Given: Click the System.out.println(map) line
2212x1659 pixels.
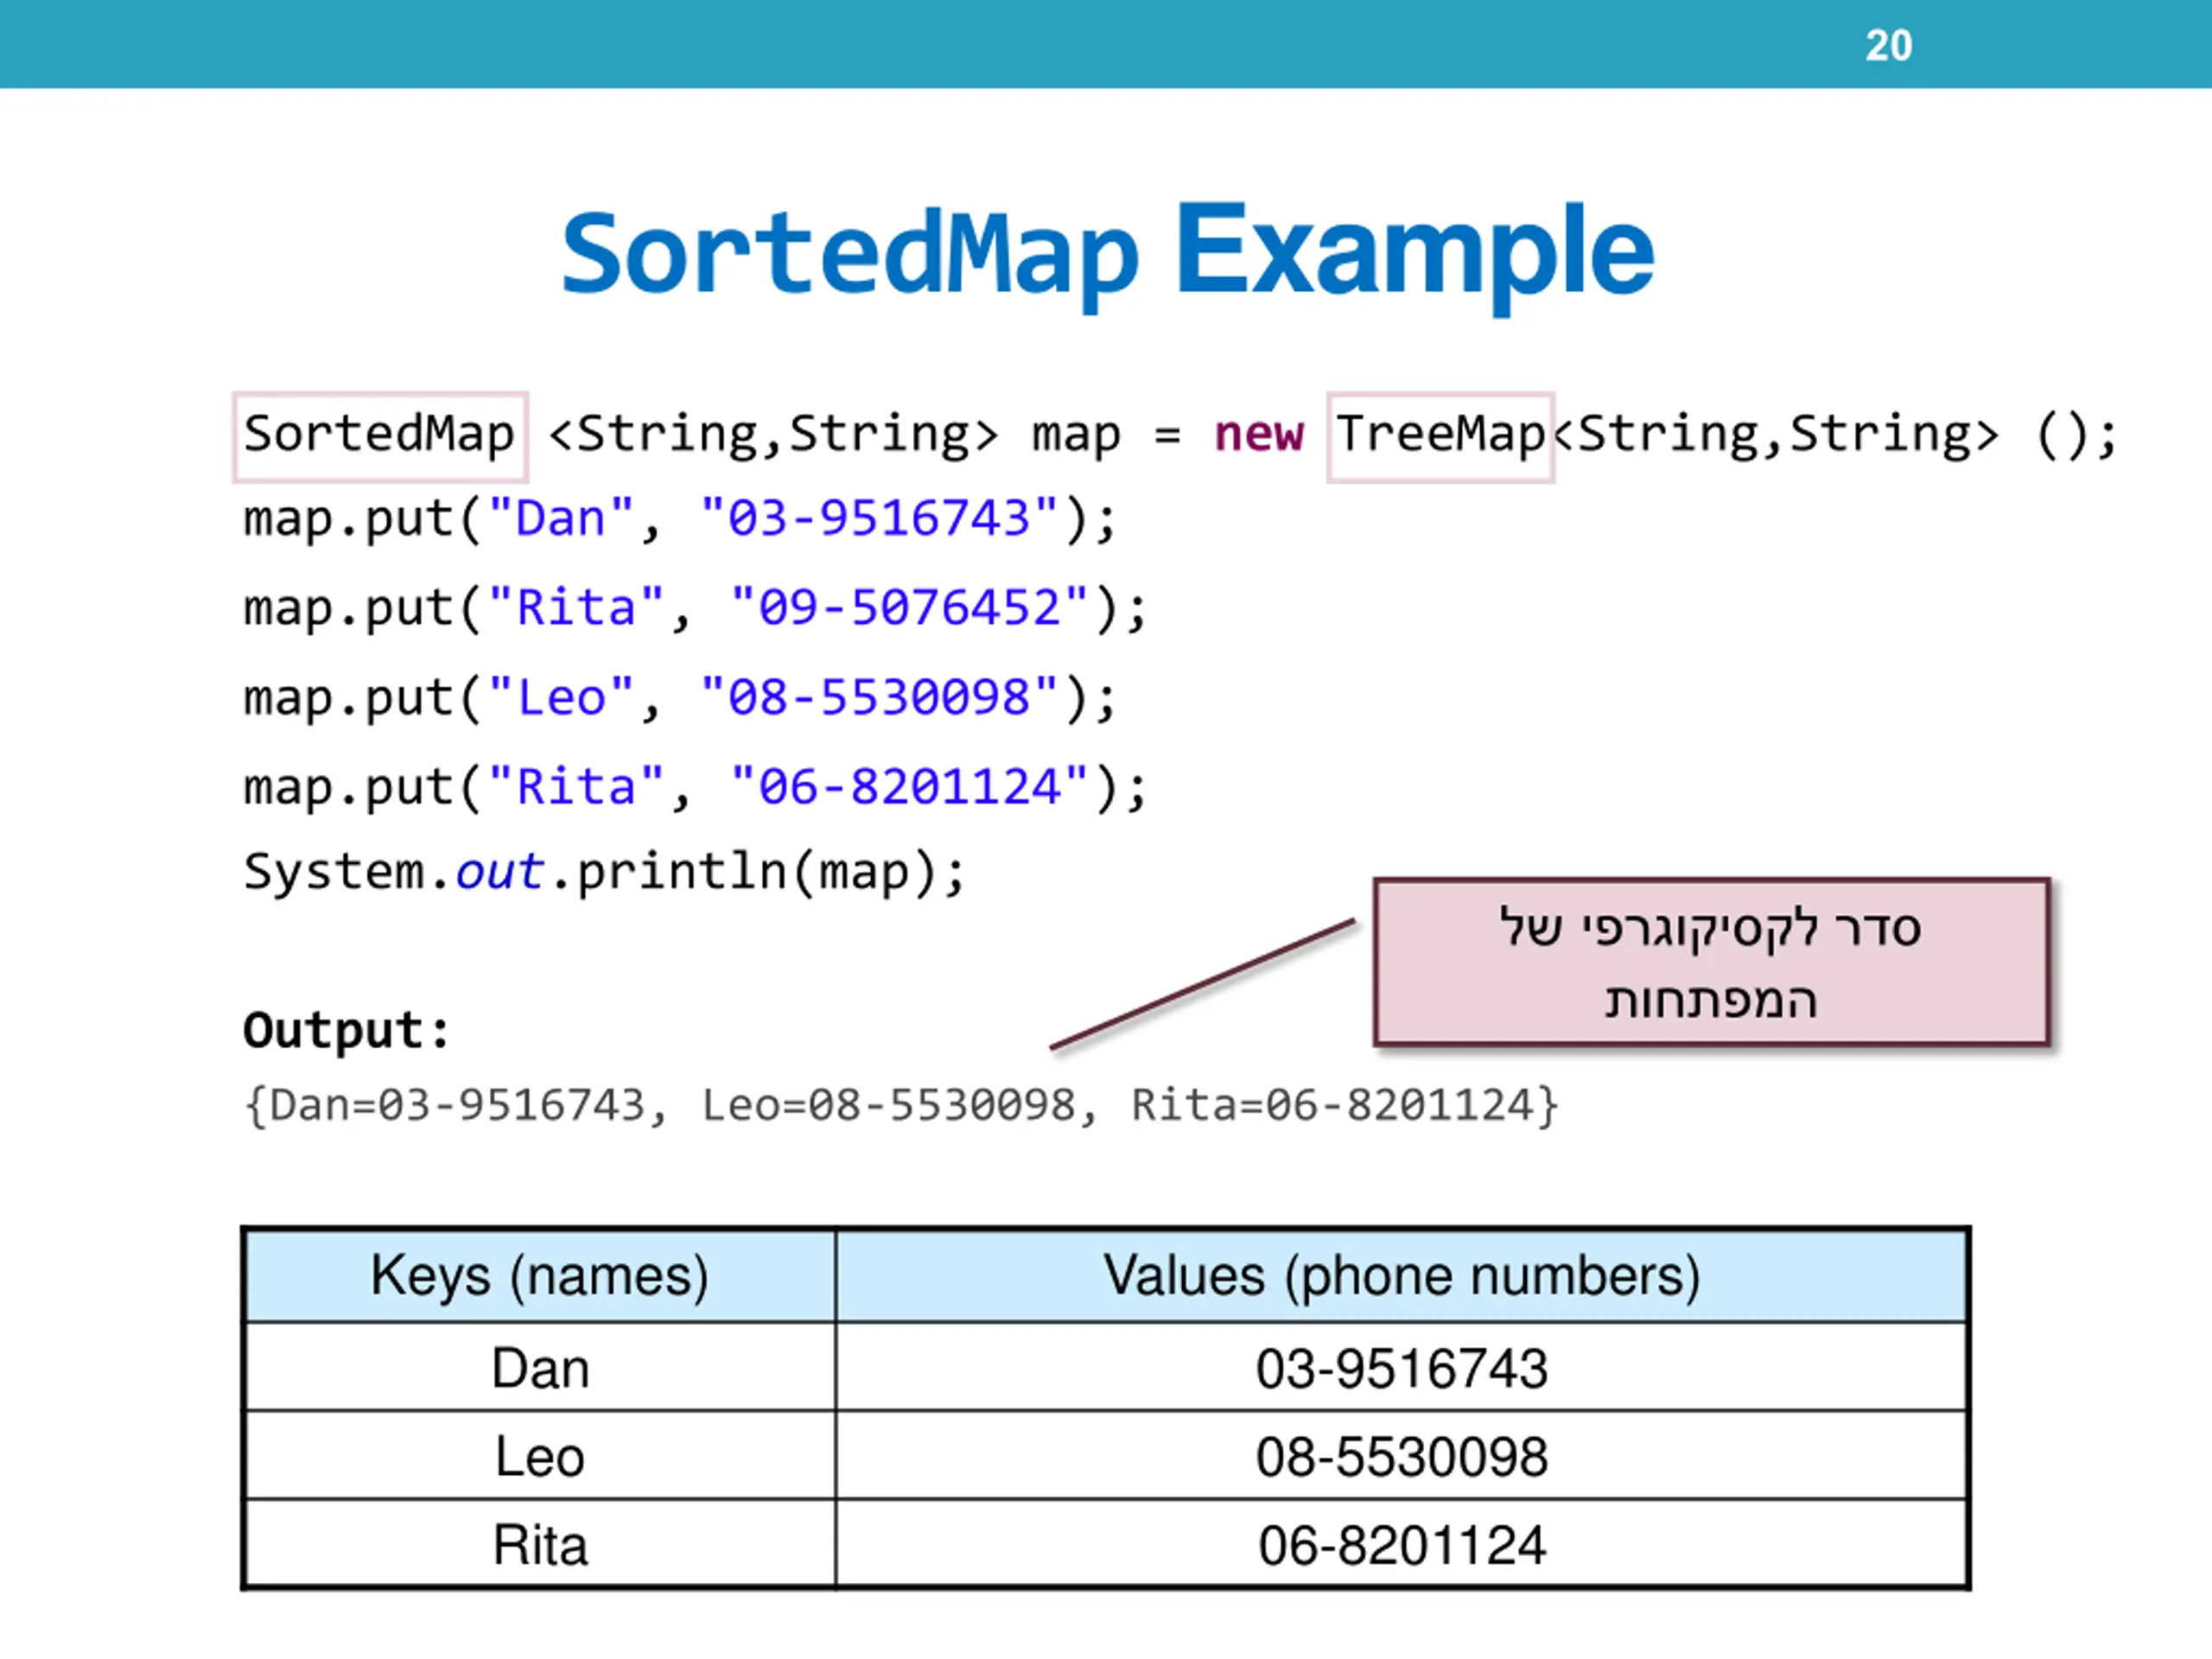Looking at the screenshot, I should pyautogui.click(x=605, y=872).
